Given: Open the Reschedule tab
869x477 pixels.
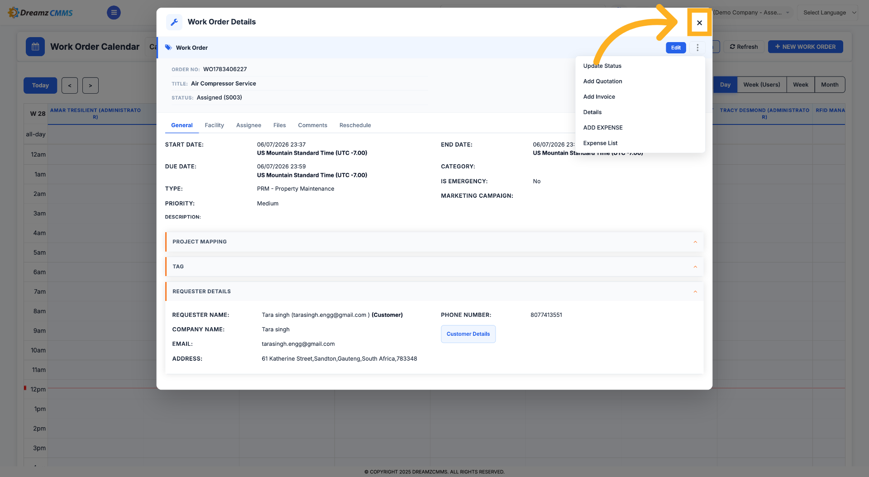Looking at the screenshot, I should click(x=355, y=125).
